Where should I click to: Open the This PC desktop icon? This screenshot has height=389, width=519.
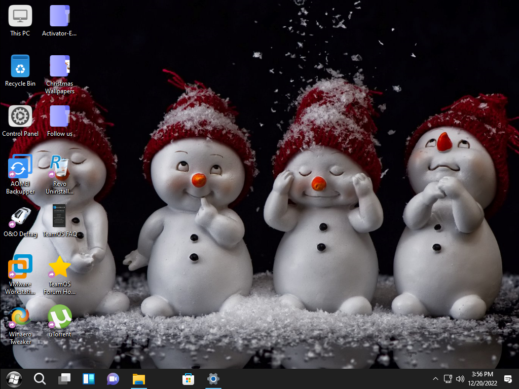tap(20, 16)
